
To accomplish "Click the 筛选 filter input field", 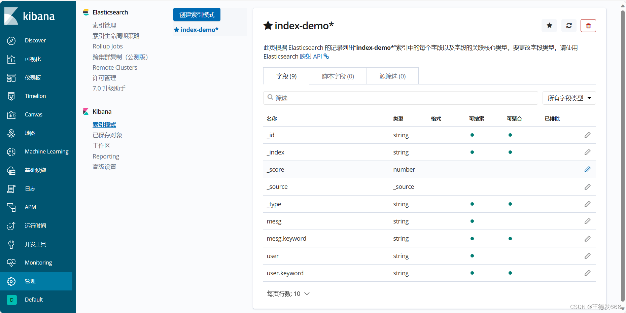I will (x=401, y=98).
